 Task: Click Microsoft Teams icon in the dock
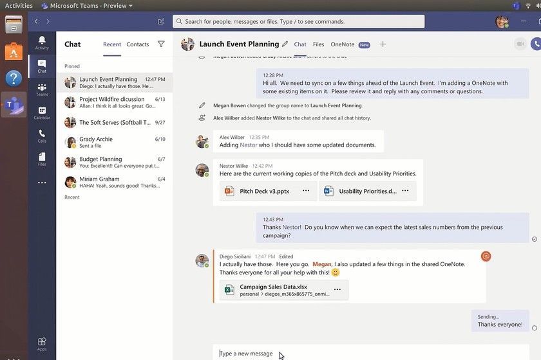[14, 104]
